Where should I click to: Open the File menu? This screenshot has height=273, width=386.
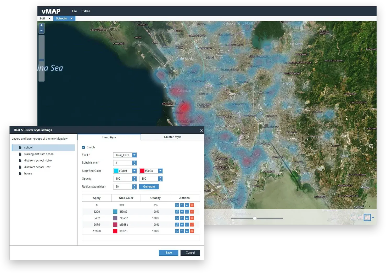pyautogui.click(x=74, y=11)
